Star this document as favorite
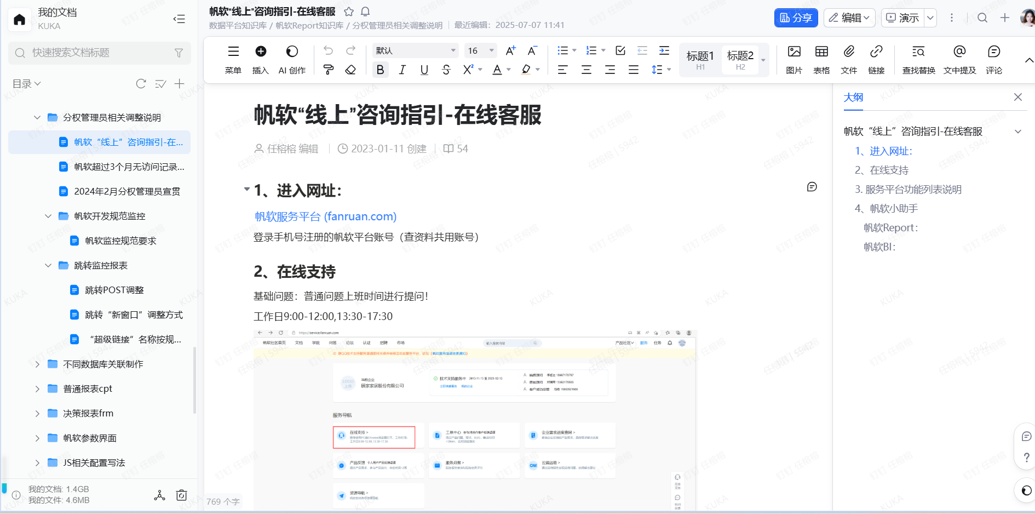 (x=349, y=12)
